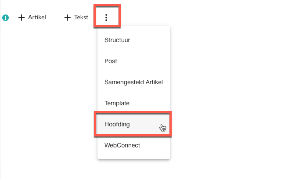Collapse the menu using the vertical ellipsis

[x=106, y=18]
